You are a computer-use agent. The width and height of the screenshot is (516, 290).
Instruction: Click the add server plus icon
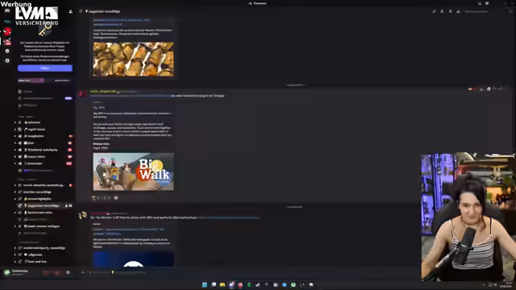point(7,51)
